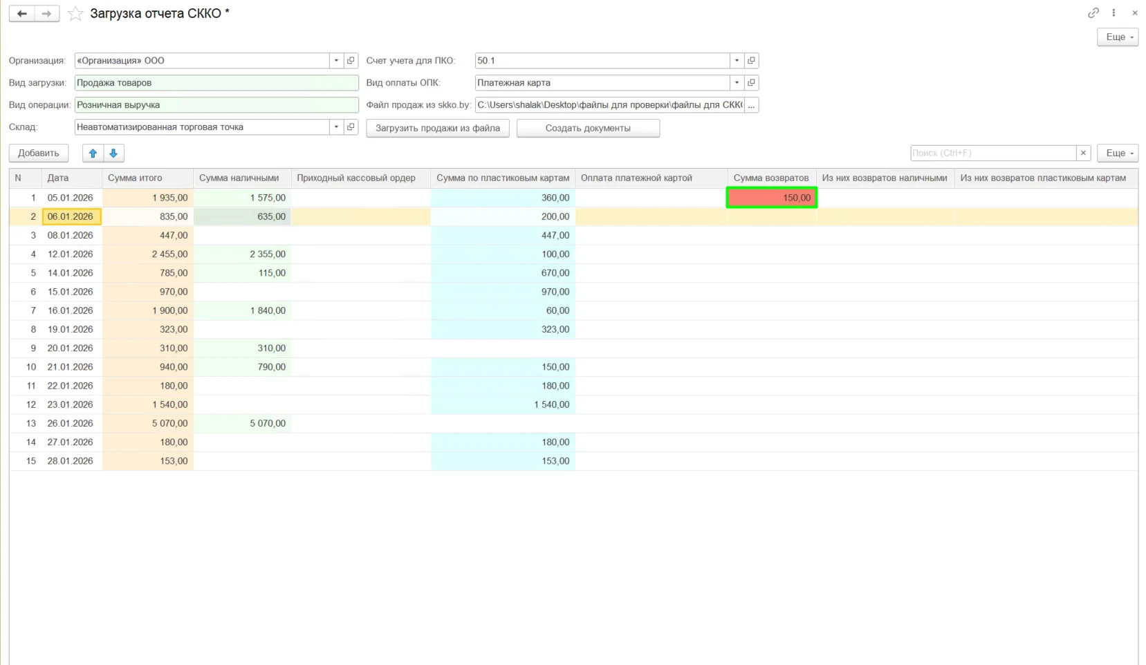
Task: Open the top Еще menu
Action: [x=1118, y=37]
